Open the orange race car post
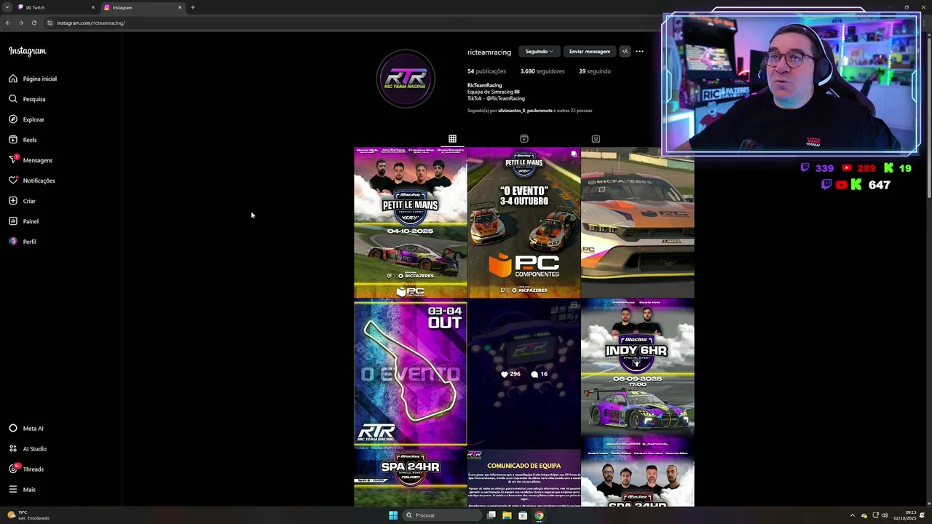 tap(637, 223)
